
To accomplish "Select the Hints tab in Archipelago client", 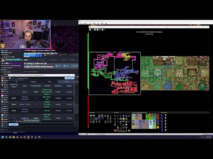I will coord(67,82).
